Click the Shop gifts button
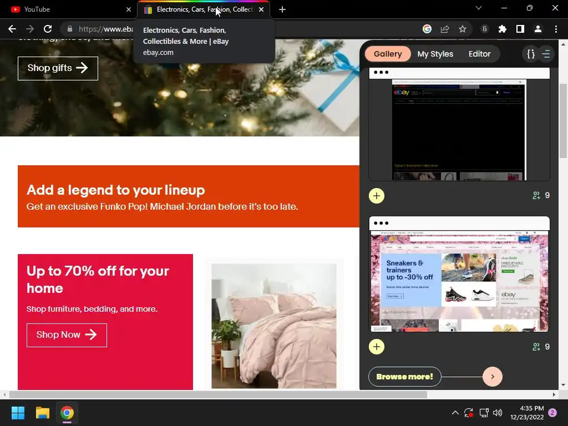 coord(58,68)
